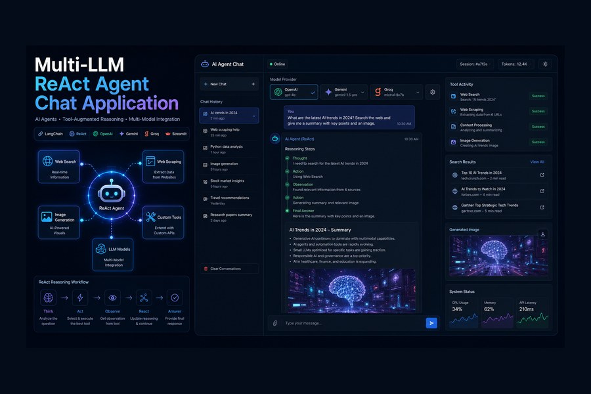Expand the Gemini model dropdown chevron

[362, 93]
